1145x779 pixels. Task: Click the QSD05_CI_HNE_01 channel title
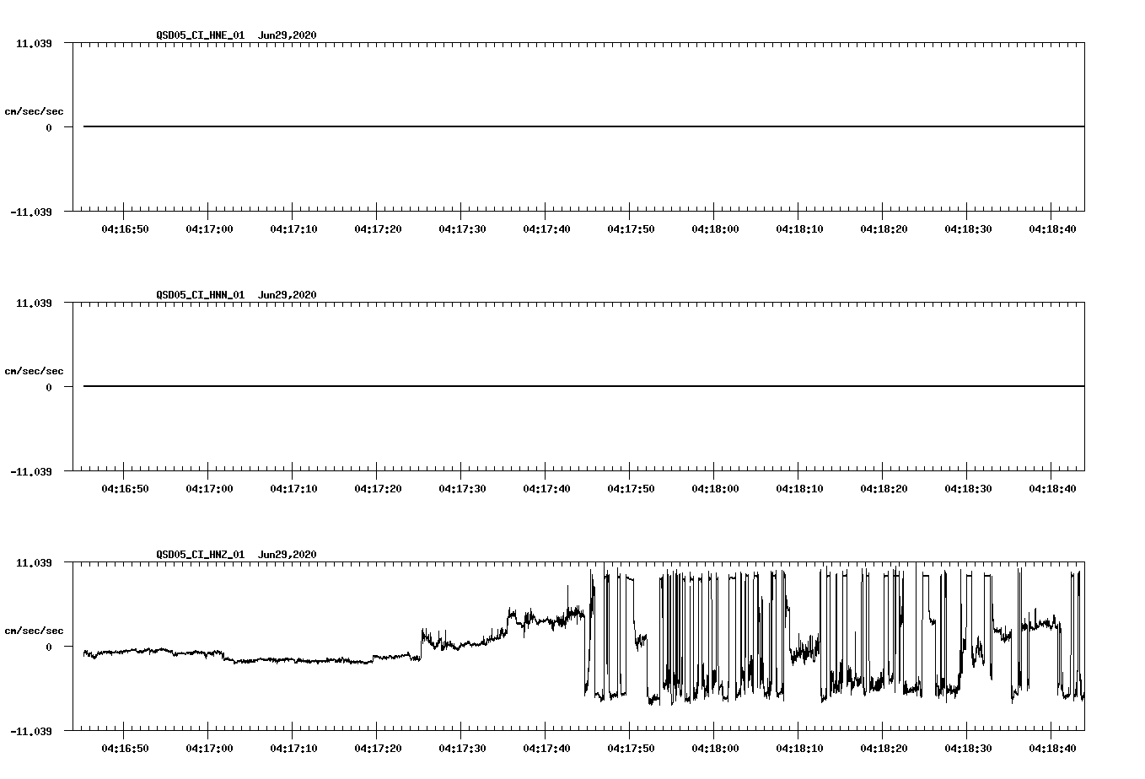tap(200, 35)
